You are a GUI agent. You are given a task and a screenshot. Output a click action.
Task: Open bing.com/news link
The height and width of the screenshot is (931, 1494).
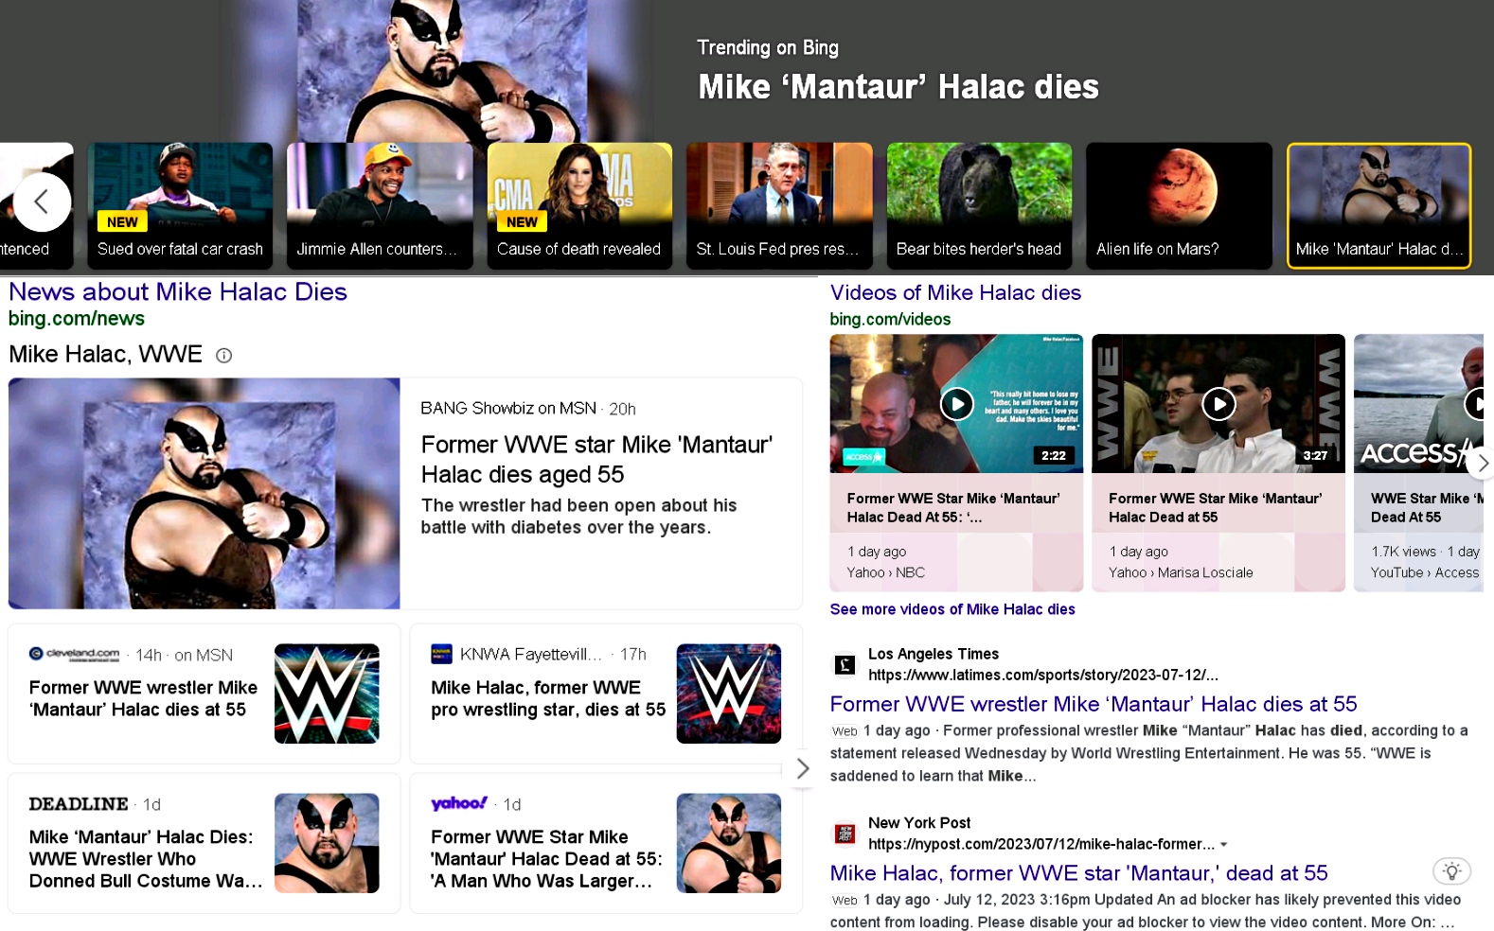[77, 319]
